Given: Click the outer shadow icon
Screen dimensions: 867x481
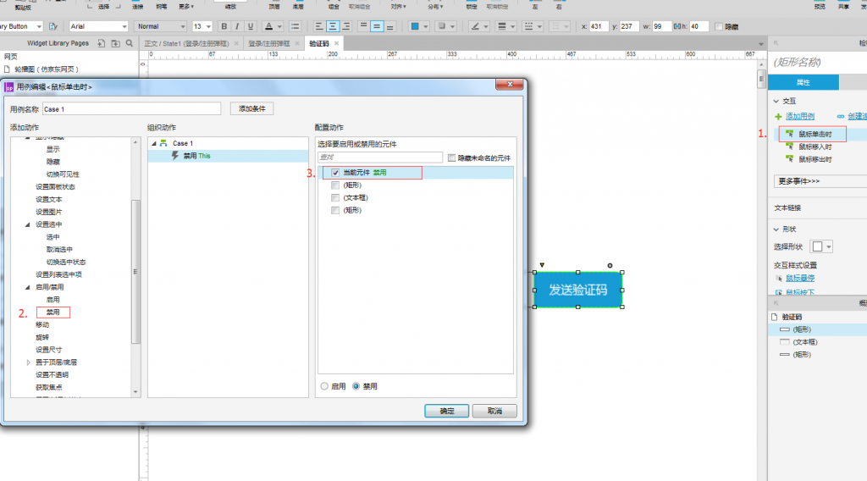Looking at the screenshot, I should click(442, 26).
